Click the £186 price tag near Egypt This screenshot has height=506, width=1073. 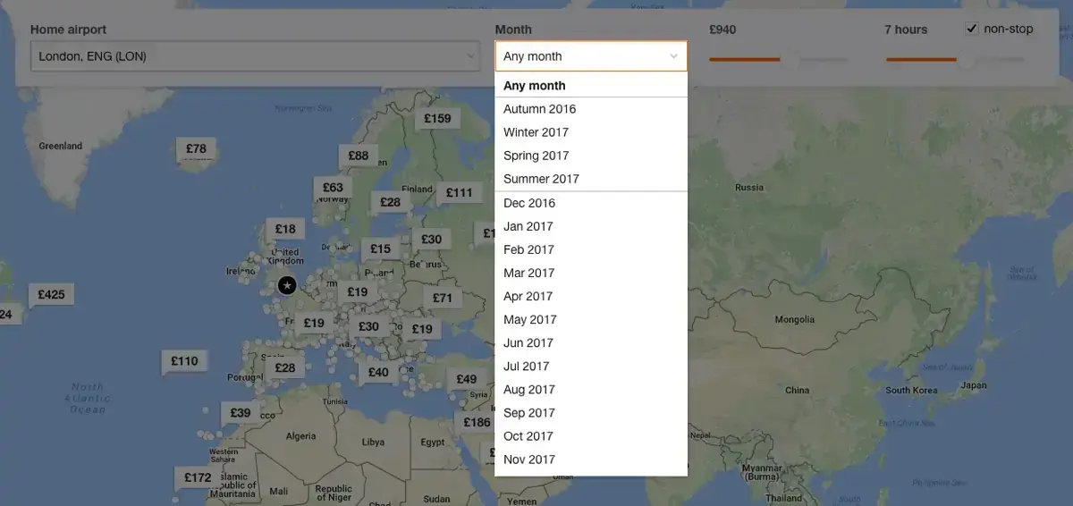(x=477, y=422)
